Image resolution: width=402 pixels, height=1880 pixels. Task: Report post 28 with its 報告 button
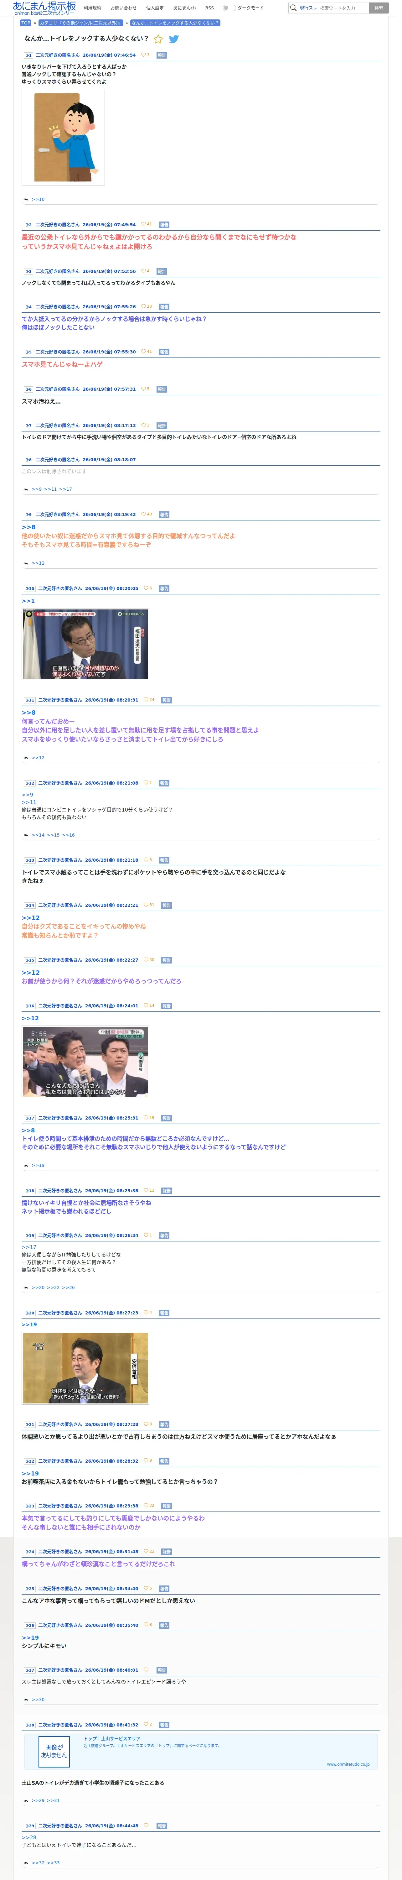pos(164,1725)
